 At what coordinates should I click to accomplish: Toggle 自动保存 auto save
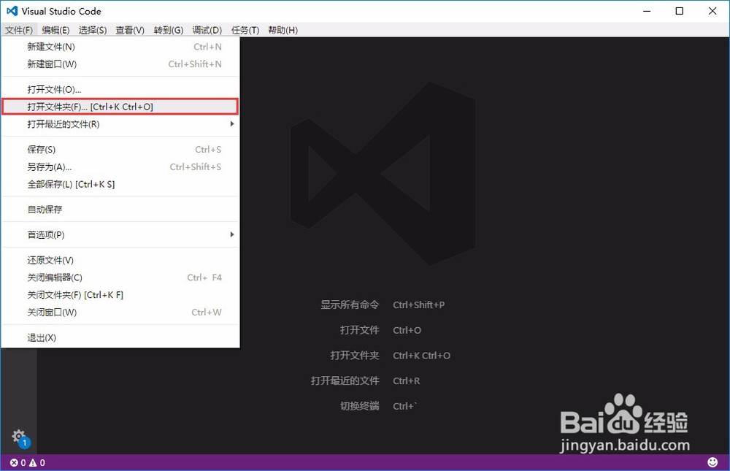coord(45,210)
